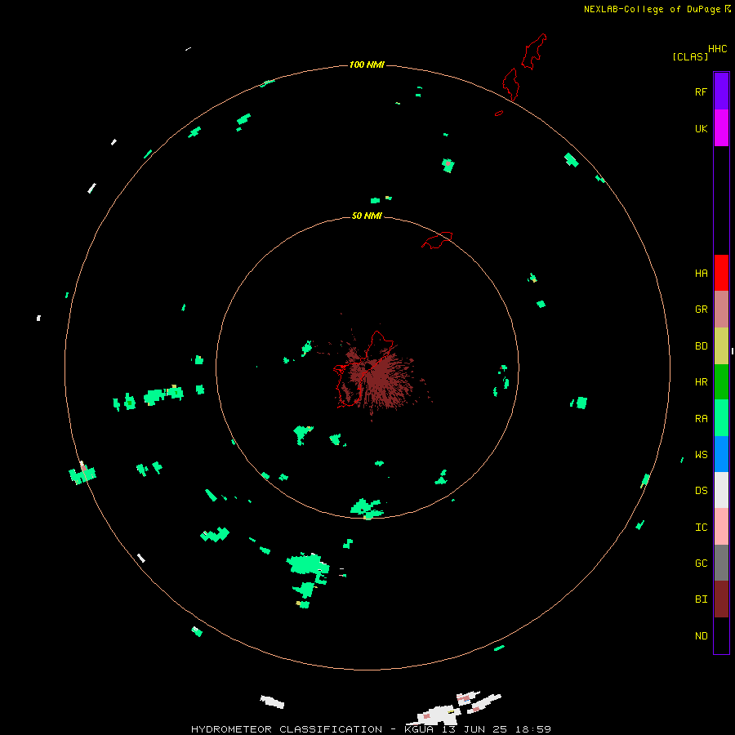Image resolution: width=735 pixels, height=735 pixels.
Task: Click the 100 NMI range ring label
Action: [x=367, y=65]
